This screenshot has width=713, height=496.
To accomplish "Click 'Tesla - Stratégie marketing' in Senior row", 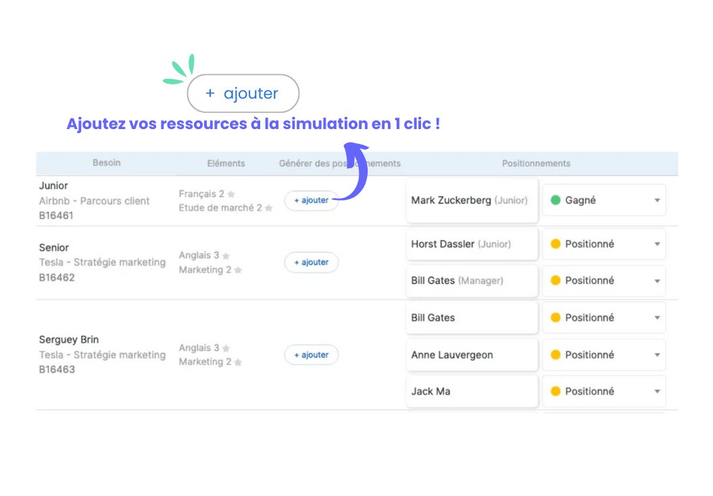I will 102,262.
